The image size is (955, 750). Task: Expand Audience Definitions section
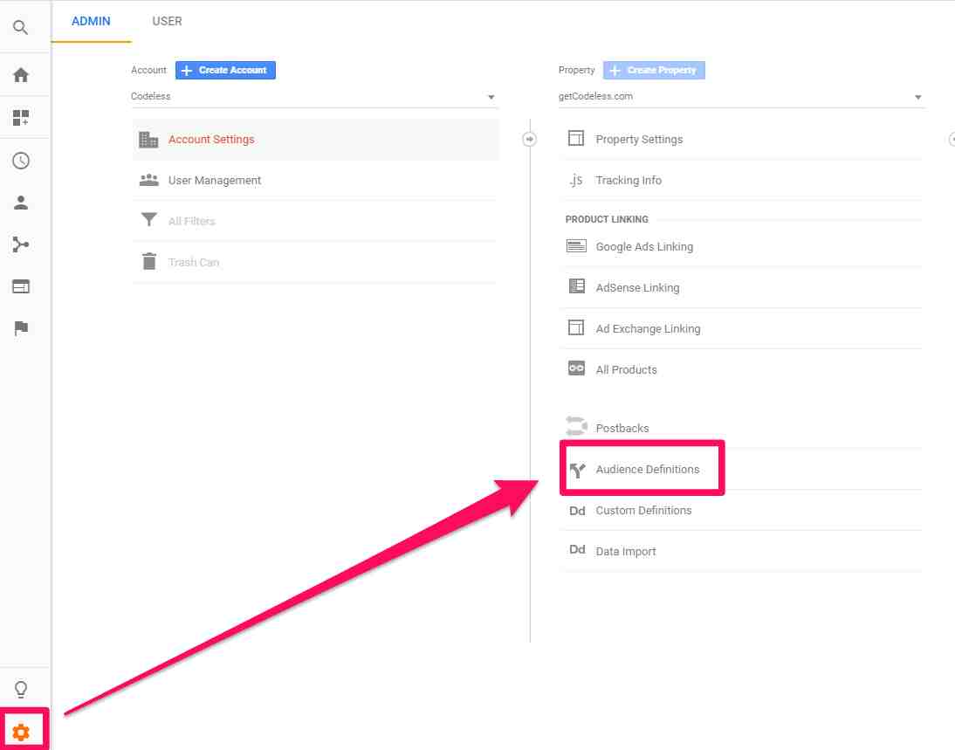(x=647, y=470)
